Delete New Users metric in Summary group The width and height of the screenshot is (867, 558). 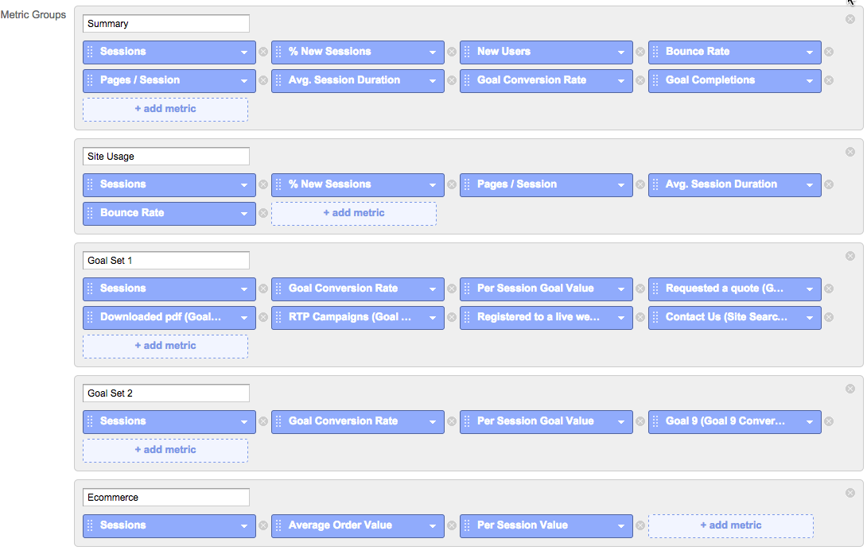[640, 52]
